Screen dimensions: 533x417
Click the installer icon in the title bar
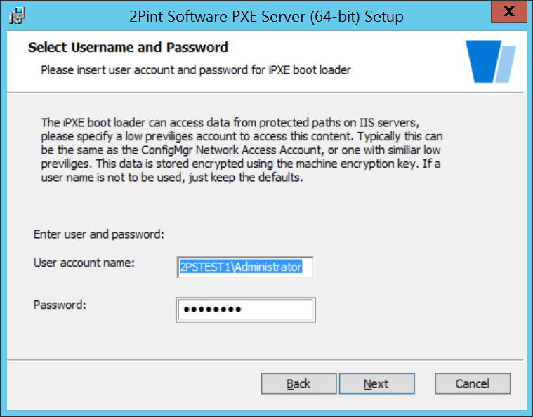click(x=17, y=15)
